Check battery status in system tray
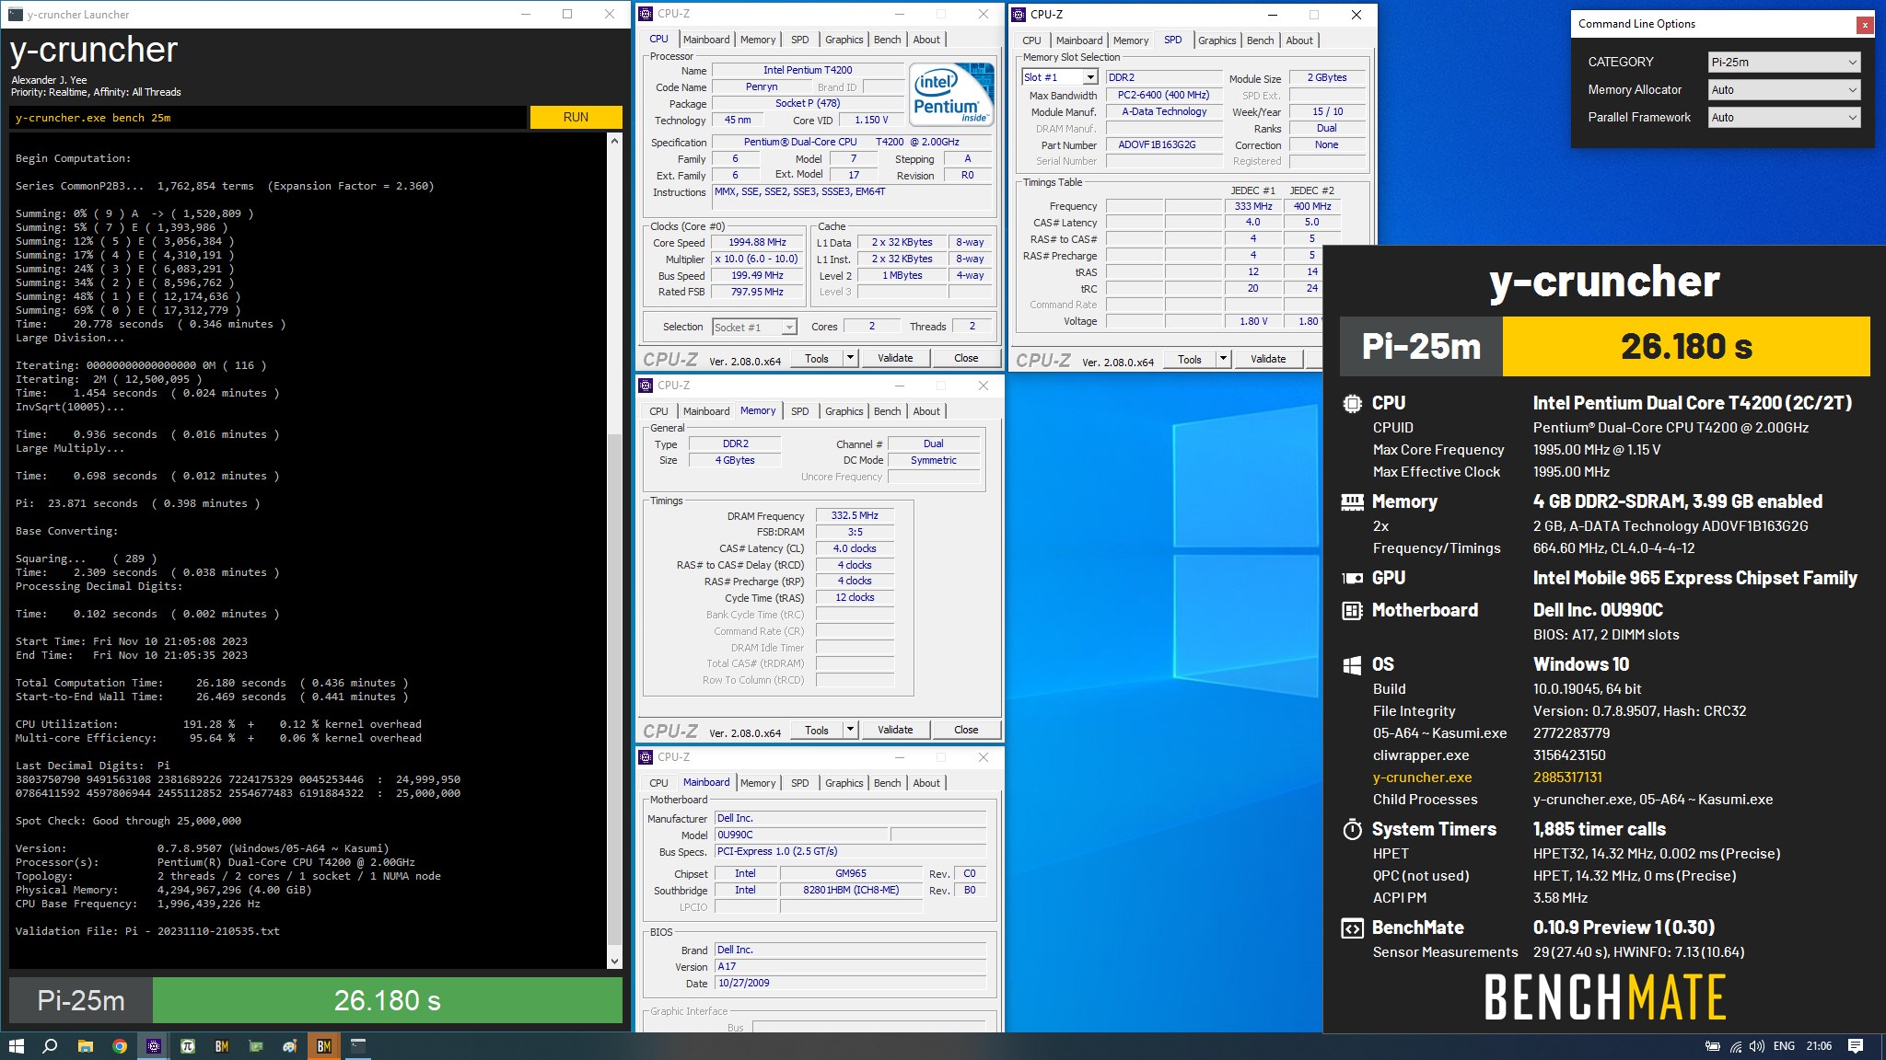 (1713, 1046)
